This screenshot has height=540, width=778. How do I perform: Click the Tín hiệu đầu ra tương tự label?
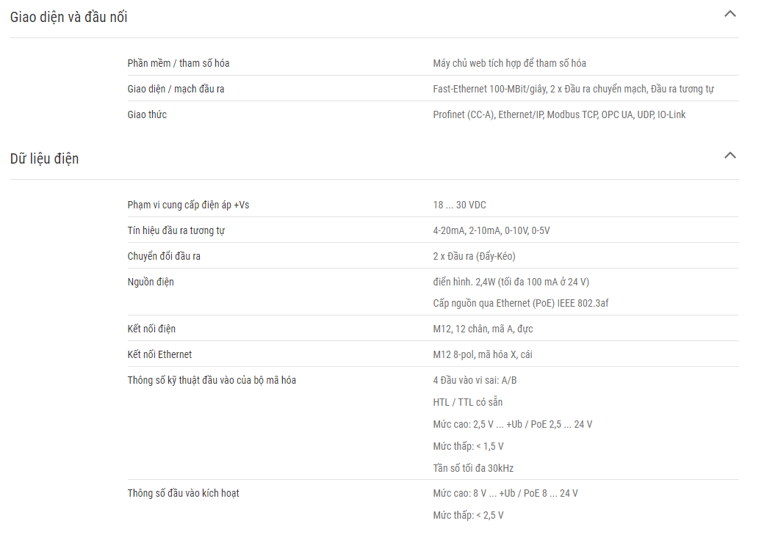pyautogui.click(x=176, y=231)
